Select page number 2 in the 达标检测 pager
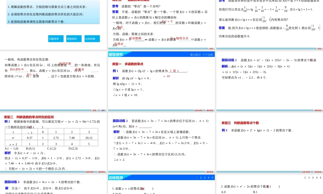This screenshot has height=194, width=323. pyautogui.click(x=201, y=177)
